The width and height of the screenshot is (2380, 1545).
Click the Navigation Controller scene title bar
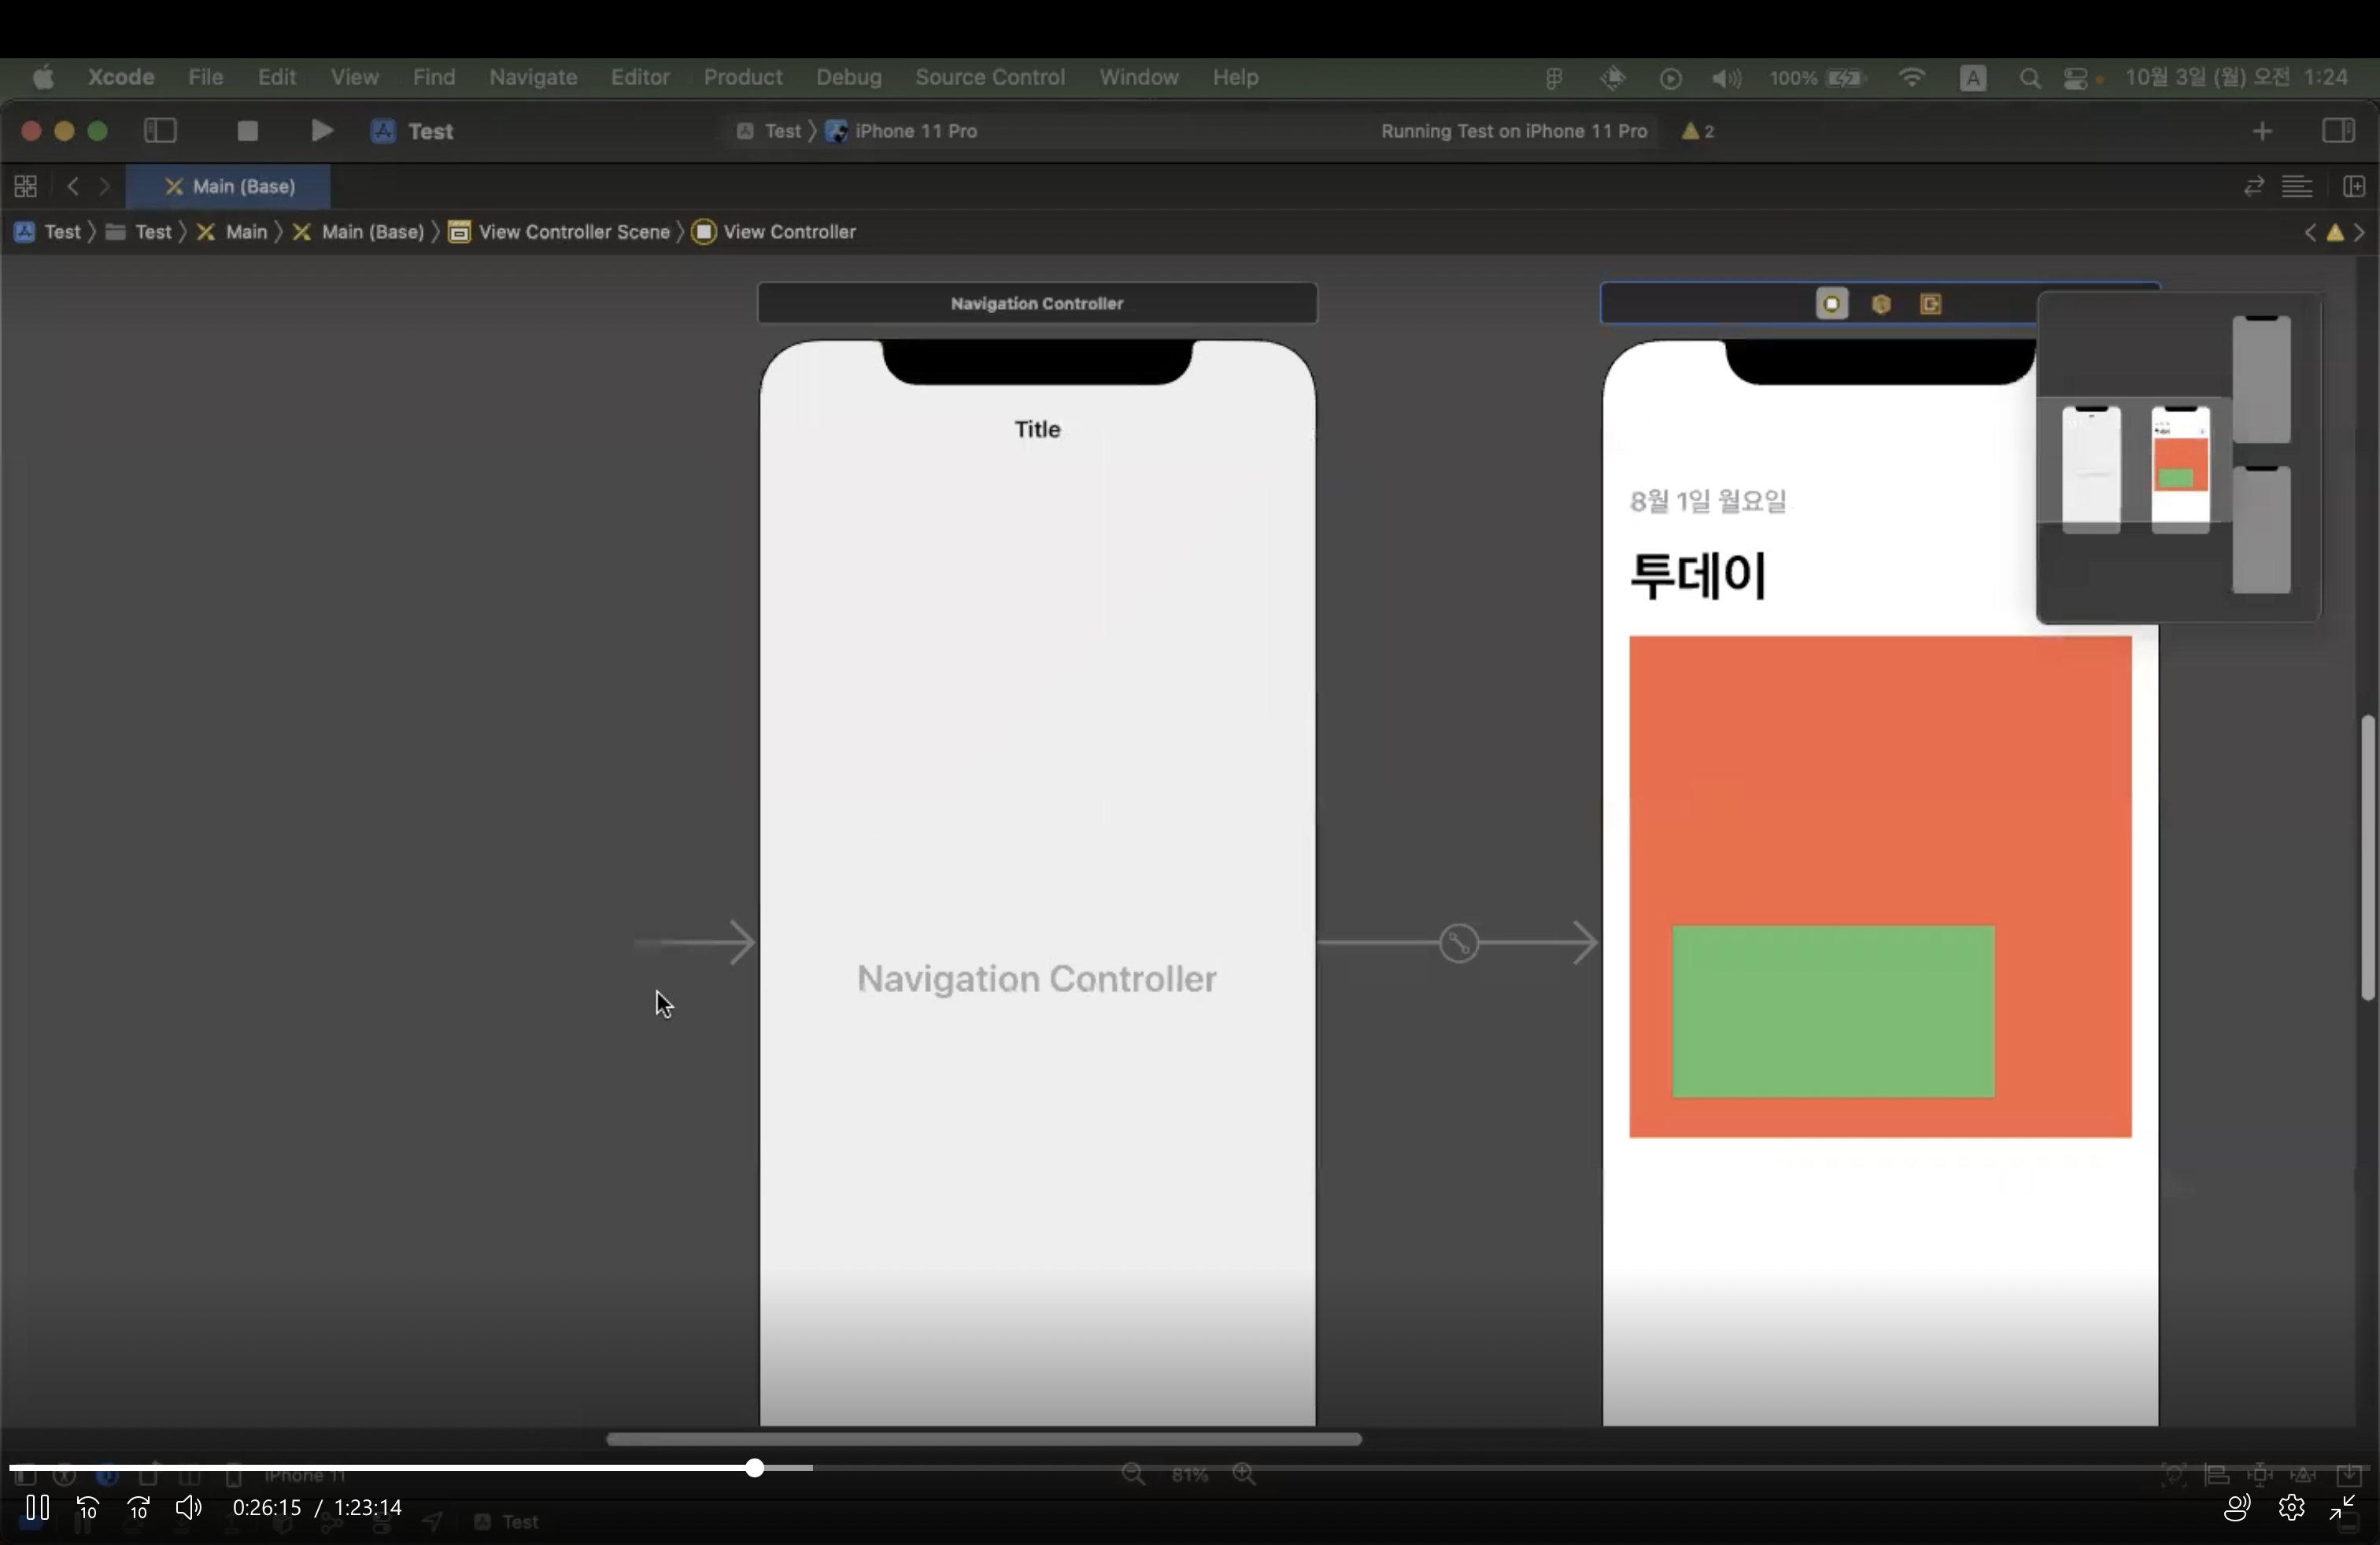1036,303
